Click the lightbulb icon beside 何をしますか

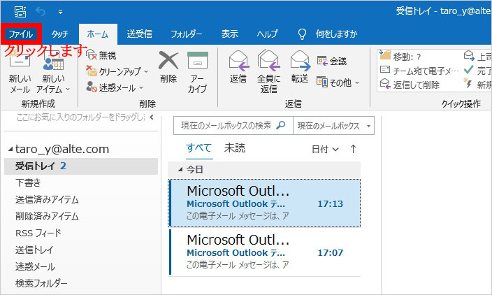pos(302,34)
